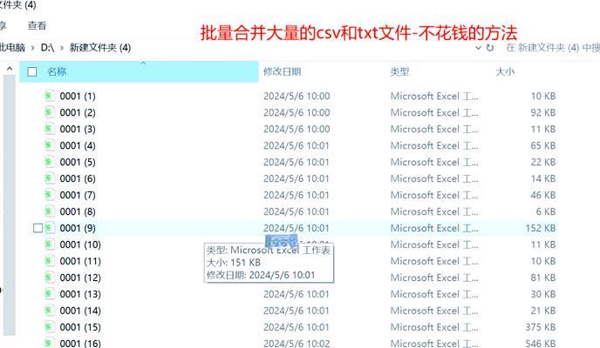Select file name 0001 (8)
Viewport: 600px width, 348px height.
(78, 211)
